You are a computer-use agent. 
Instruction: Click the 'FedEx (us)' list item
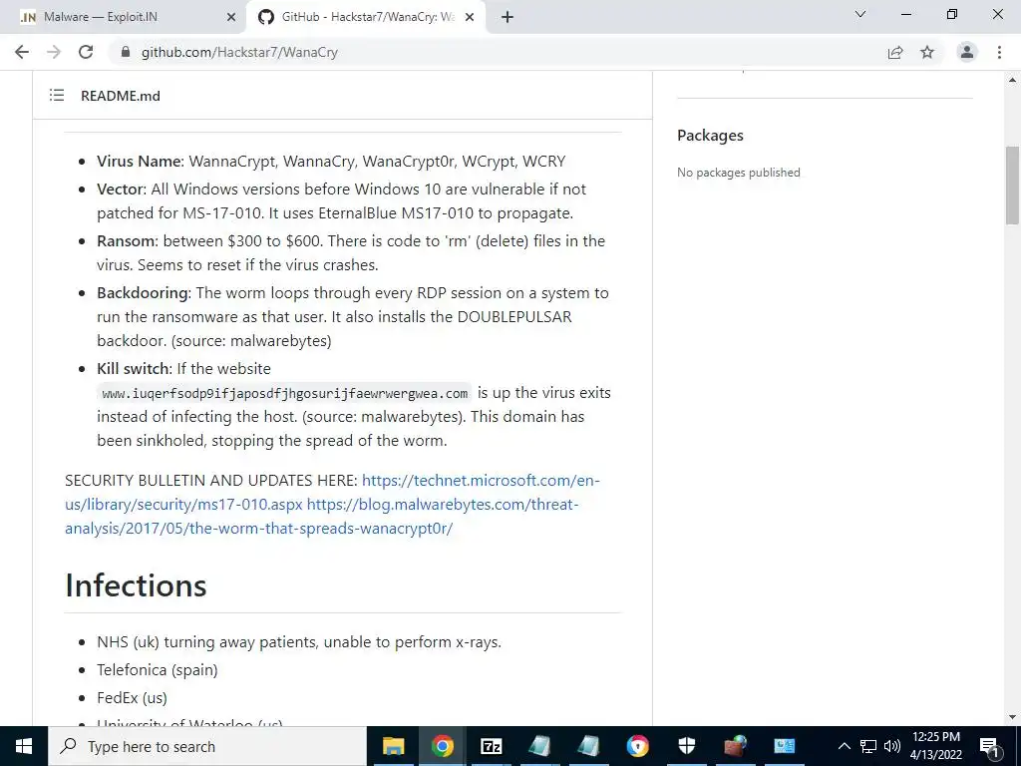132,698
